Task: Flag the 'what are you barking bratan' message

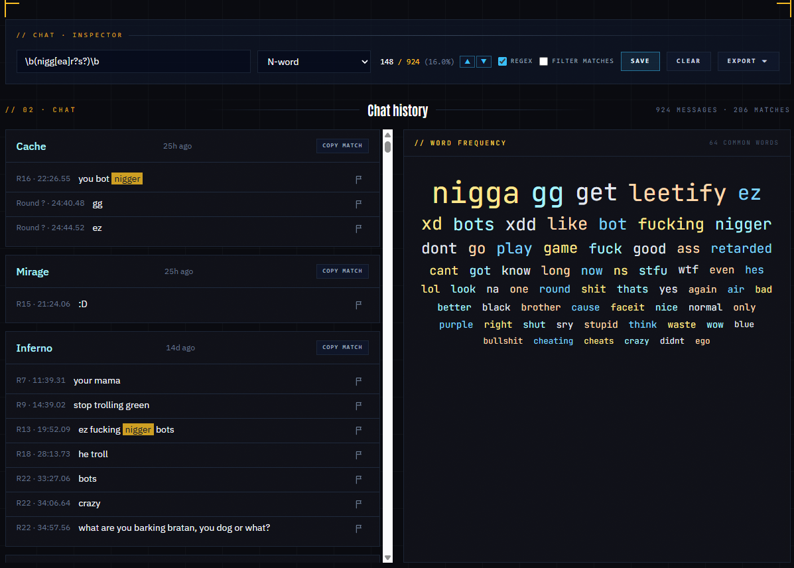Action: (x=358, y=528)
